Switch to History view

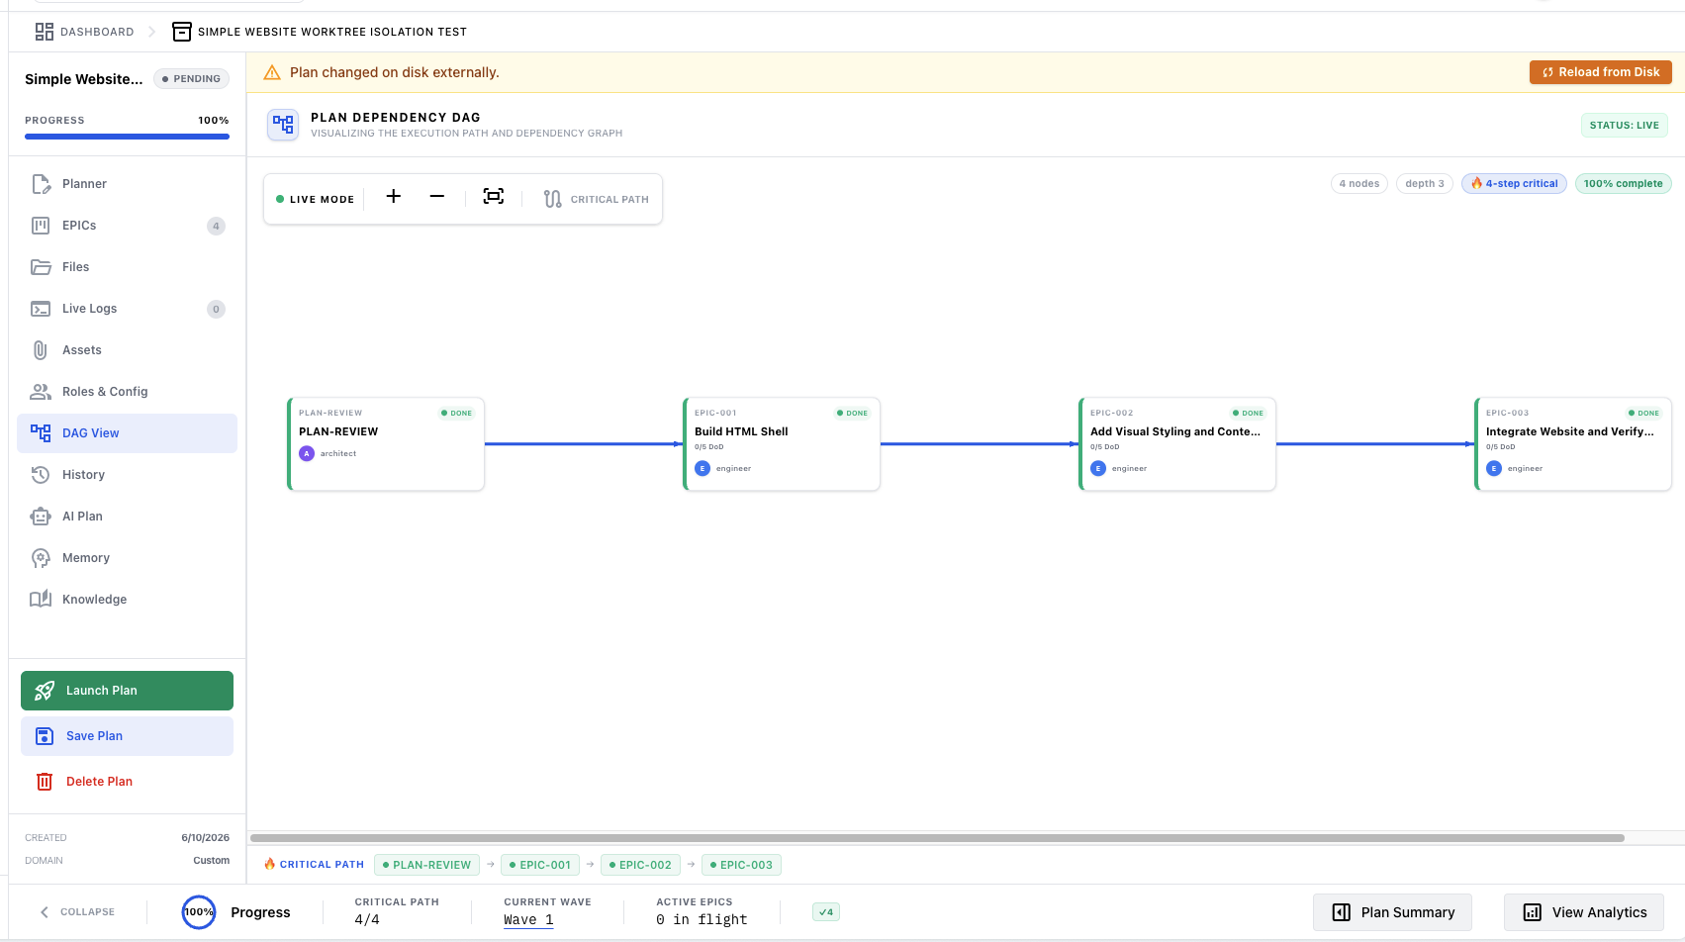click(127, 475)
